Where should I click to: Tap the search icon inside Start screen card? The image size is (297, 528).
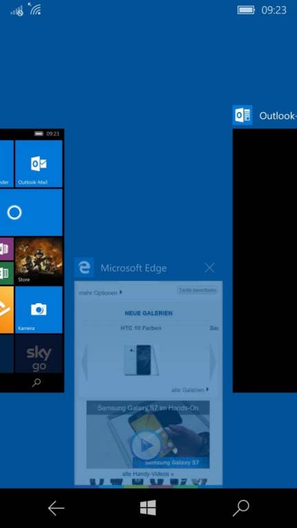[x=36, y=382]
